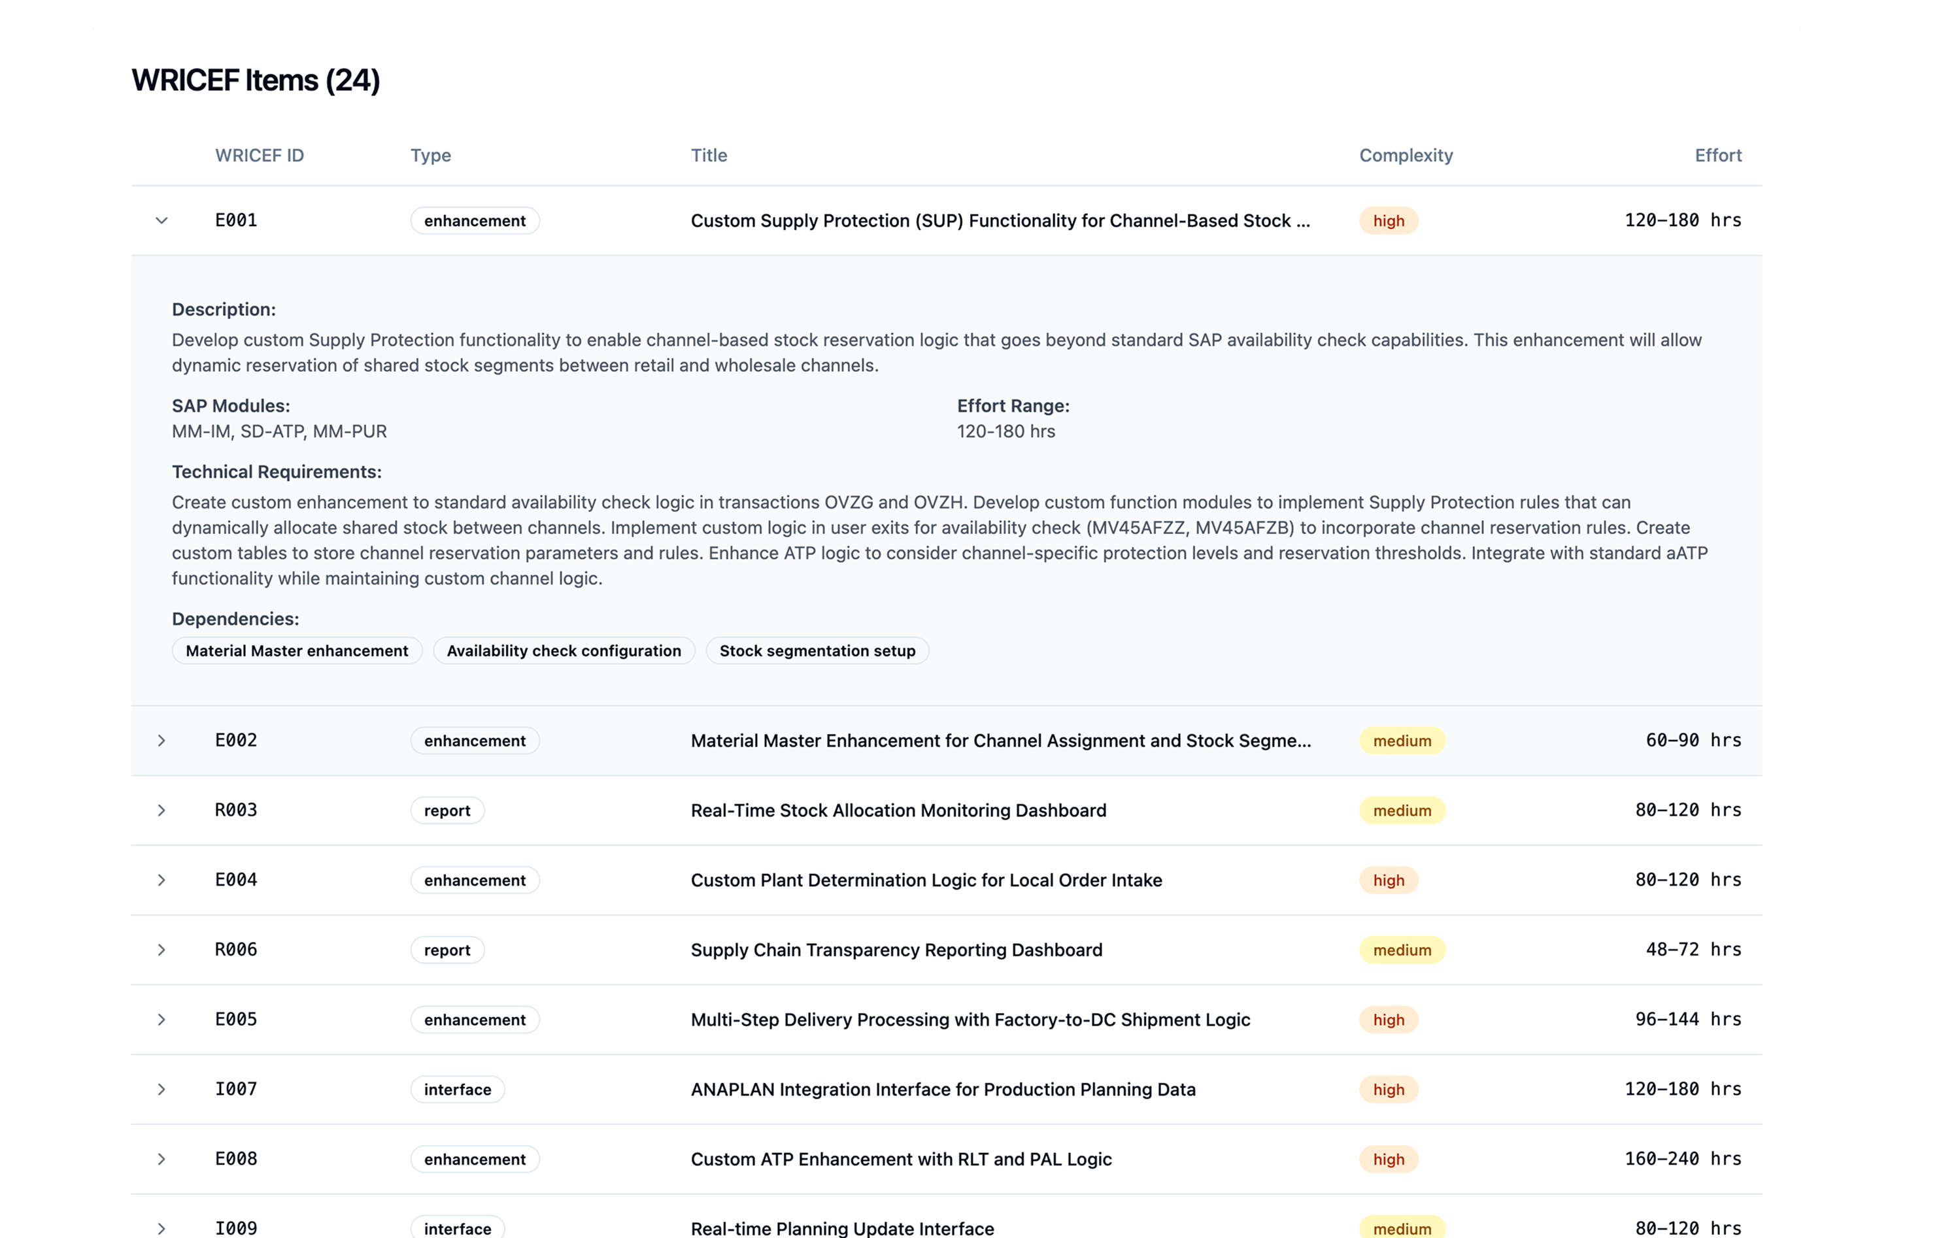Select the Material Master enhancement dependency tag
The image size is (1960, 1238).
pyautogui.click(x=296, y=651)
